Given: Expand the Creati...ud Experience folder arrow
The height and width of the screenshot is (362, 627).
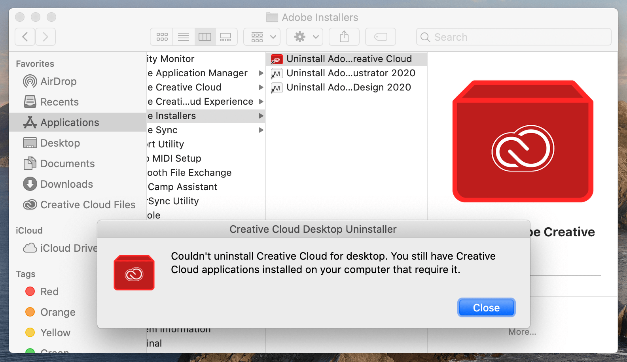Looking at the screenshot, I should 261,102.
